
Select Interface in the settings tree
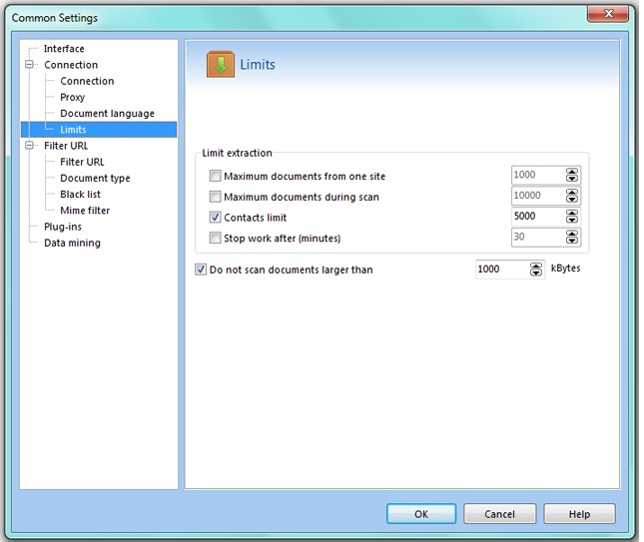tap(64, 49)
